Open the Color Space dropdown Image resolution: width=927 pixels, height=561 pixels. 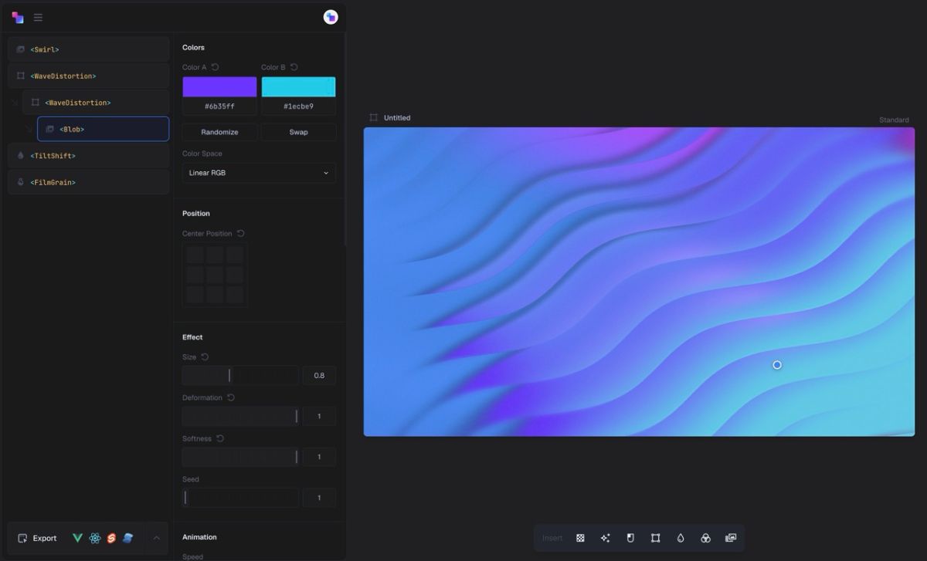259,173
